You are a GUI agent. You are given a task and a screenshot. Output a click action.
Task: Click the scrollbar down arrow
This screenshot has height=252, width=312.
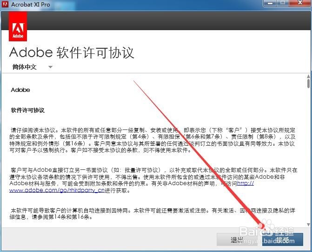coord(308,225)
